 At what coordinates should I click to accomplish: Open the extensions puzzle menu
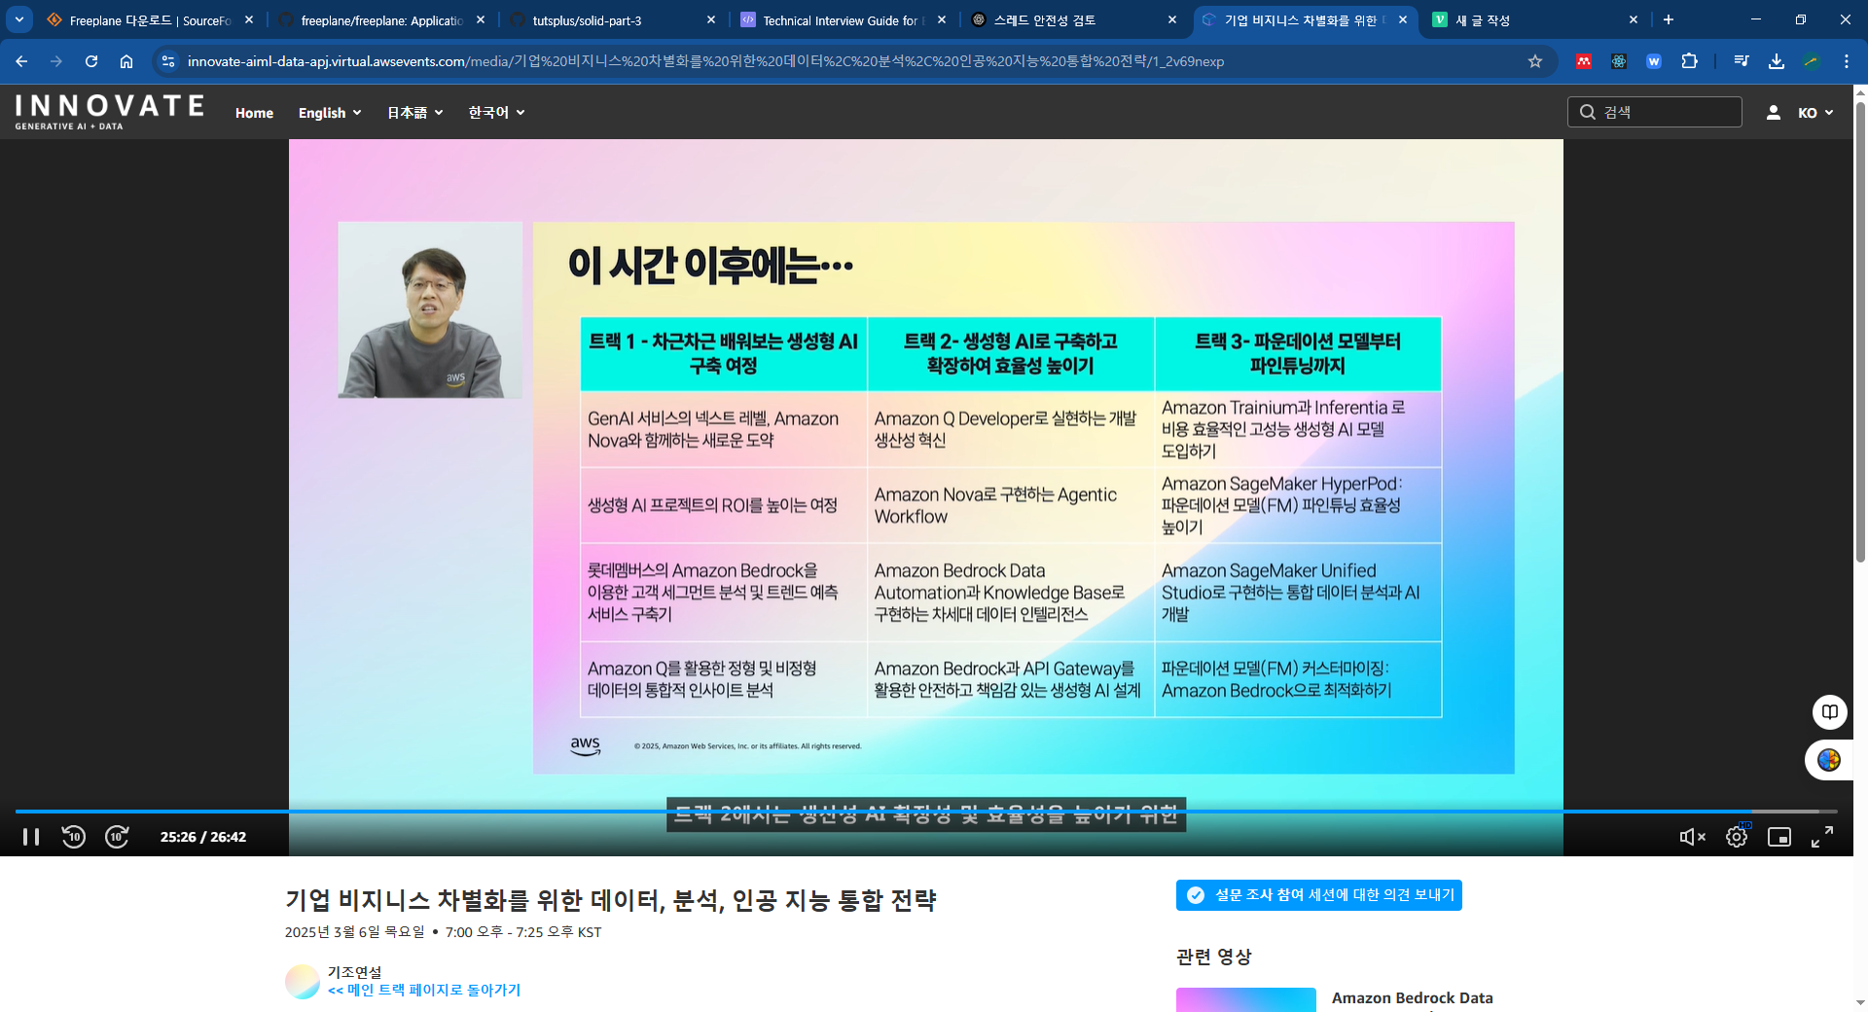click(x=1690, y=61)
